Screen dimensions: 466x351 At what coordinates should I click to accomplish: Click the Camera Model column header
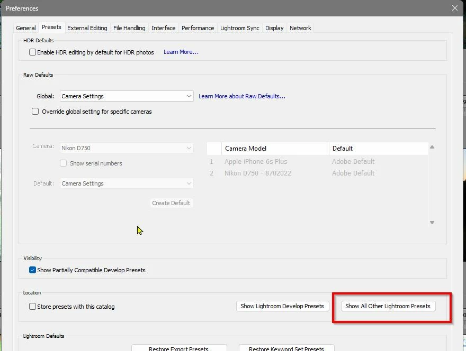[275, 149]
